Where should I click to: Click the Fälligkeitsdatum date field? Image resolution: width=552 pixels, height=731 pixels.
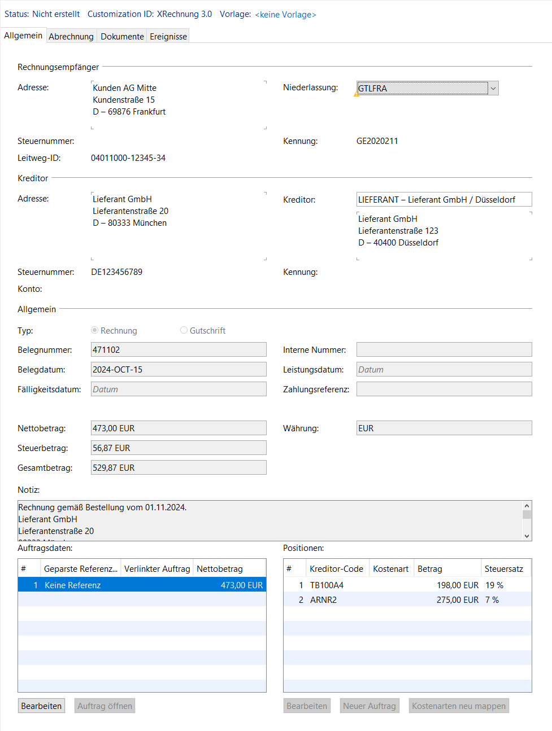tap(179, 389)
